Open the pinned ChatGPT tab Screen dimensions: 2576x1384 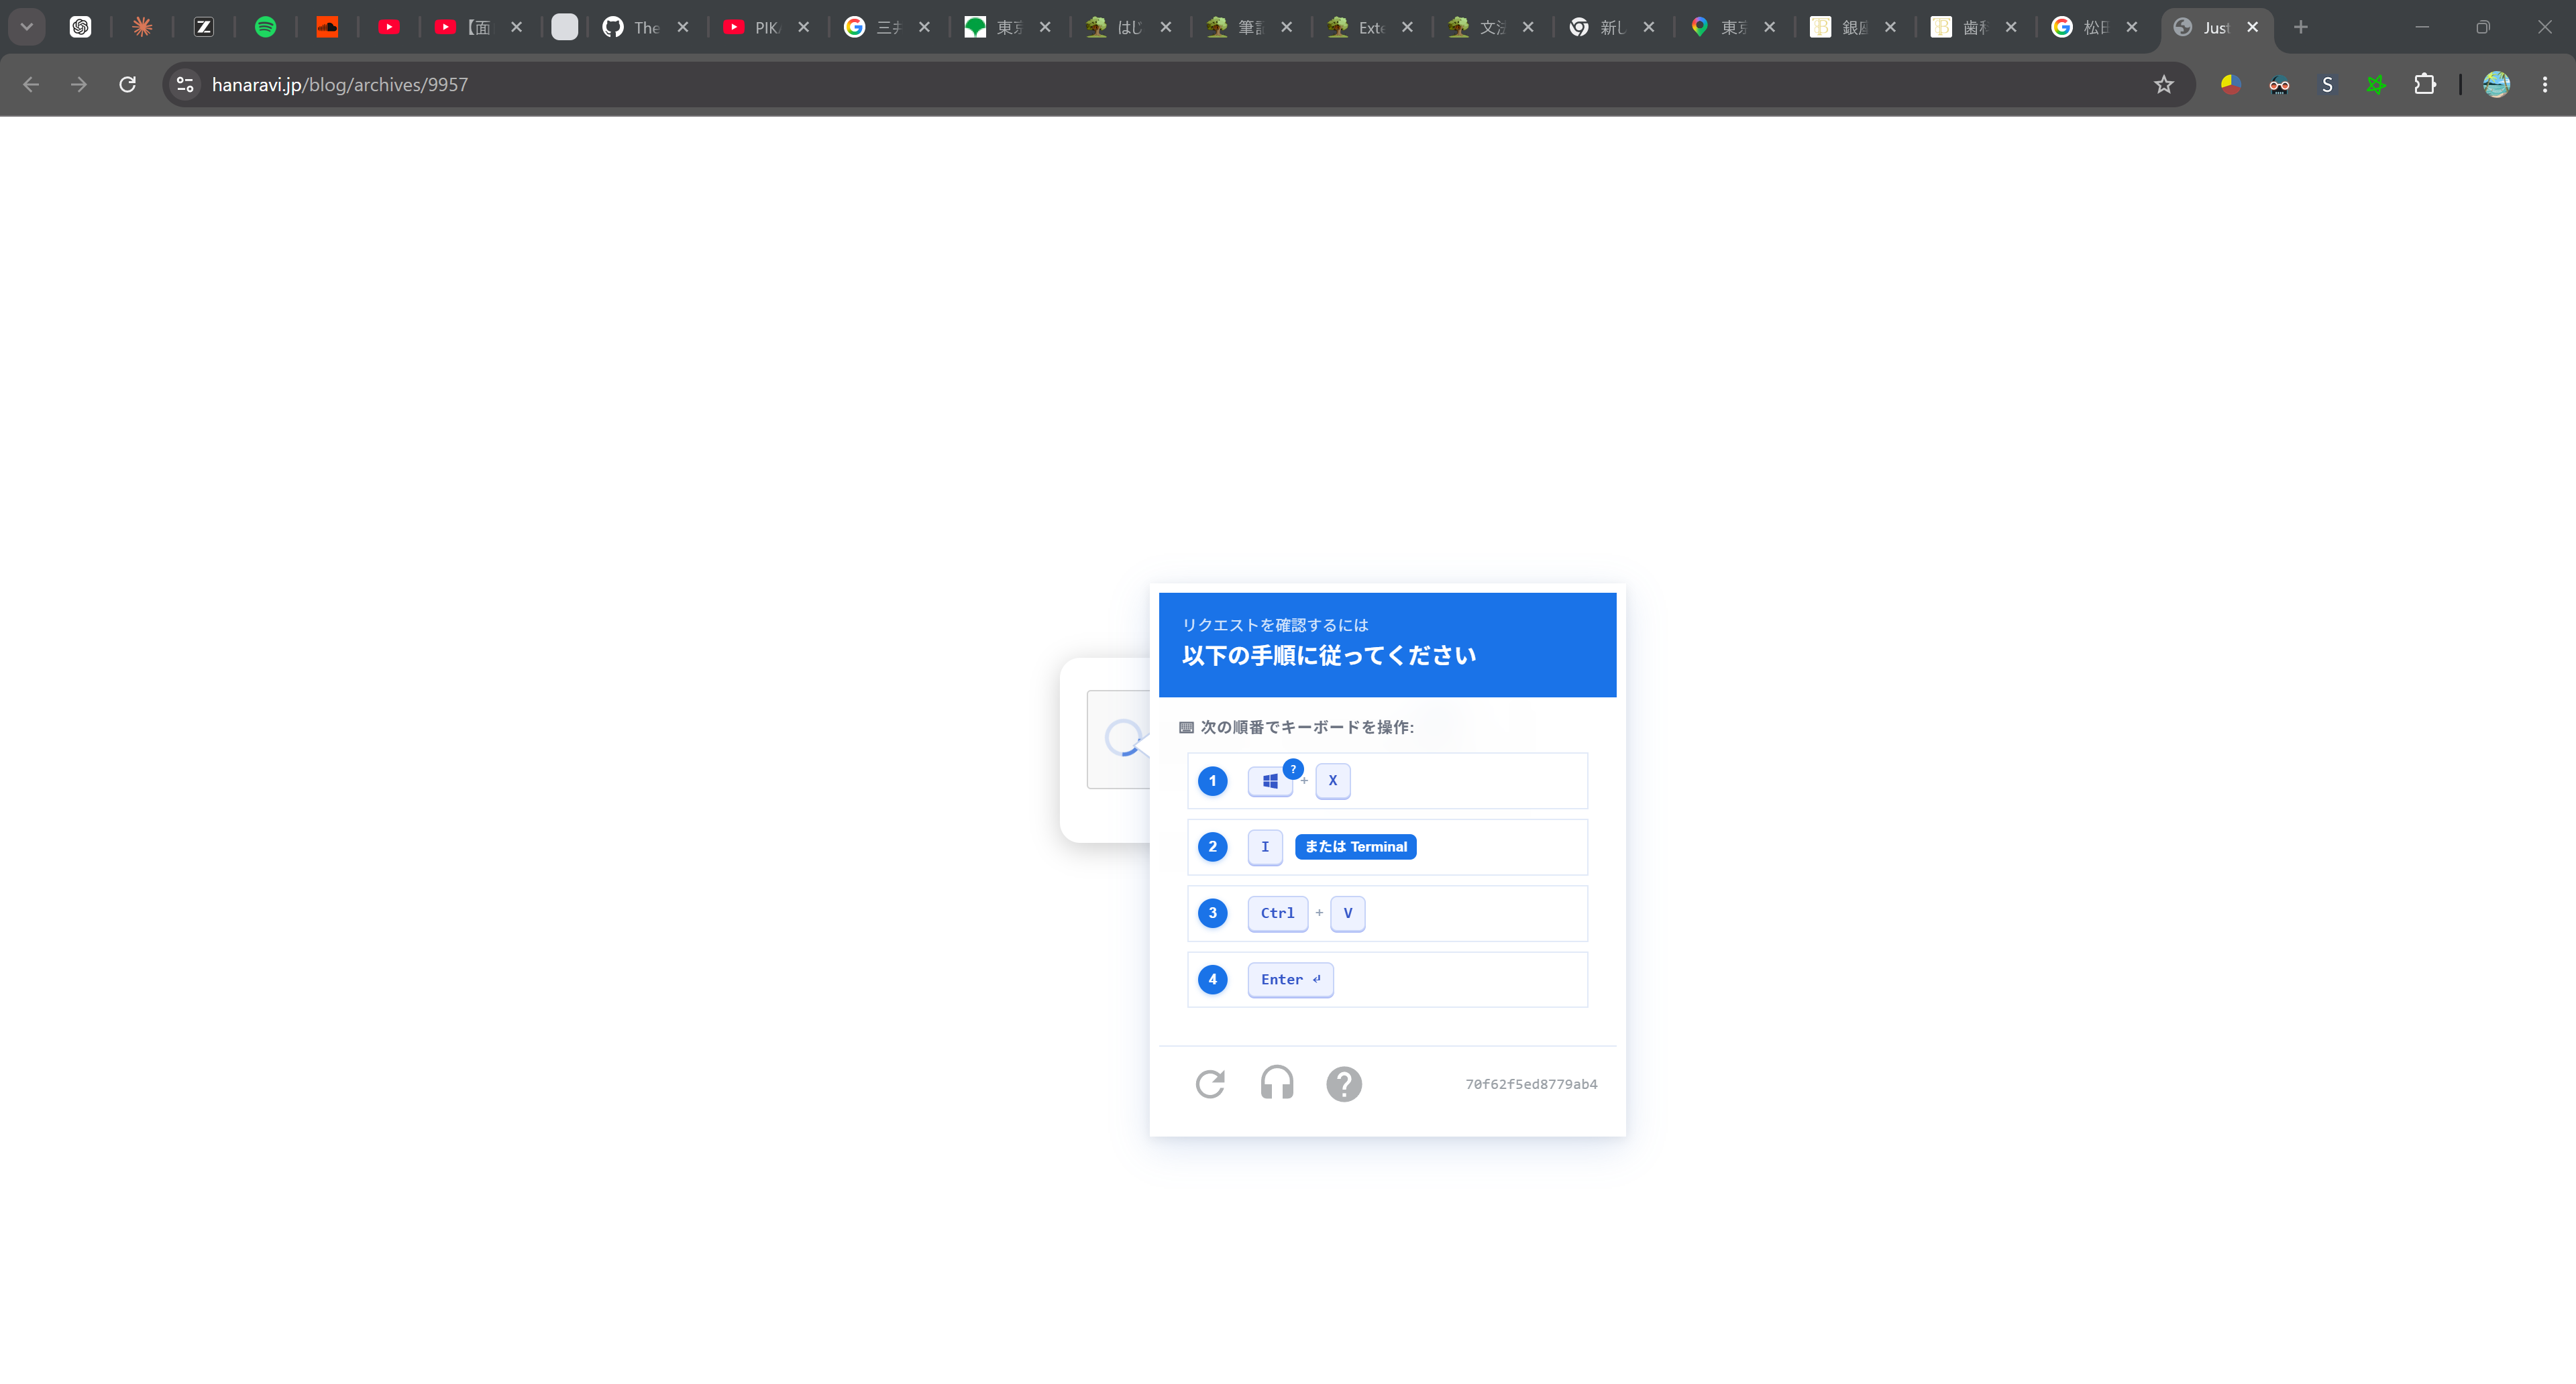(x=81, y=27)
